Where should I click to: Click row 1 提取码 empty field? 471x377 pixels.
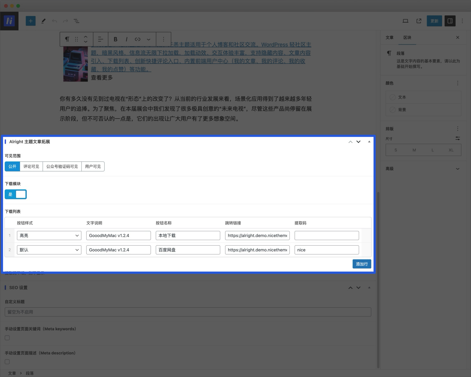click(327, 236)
